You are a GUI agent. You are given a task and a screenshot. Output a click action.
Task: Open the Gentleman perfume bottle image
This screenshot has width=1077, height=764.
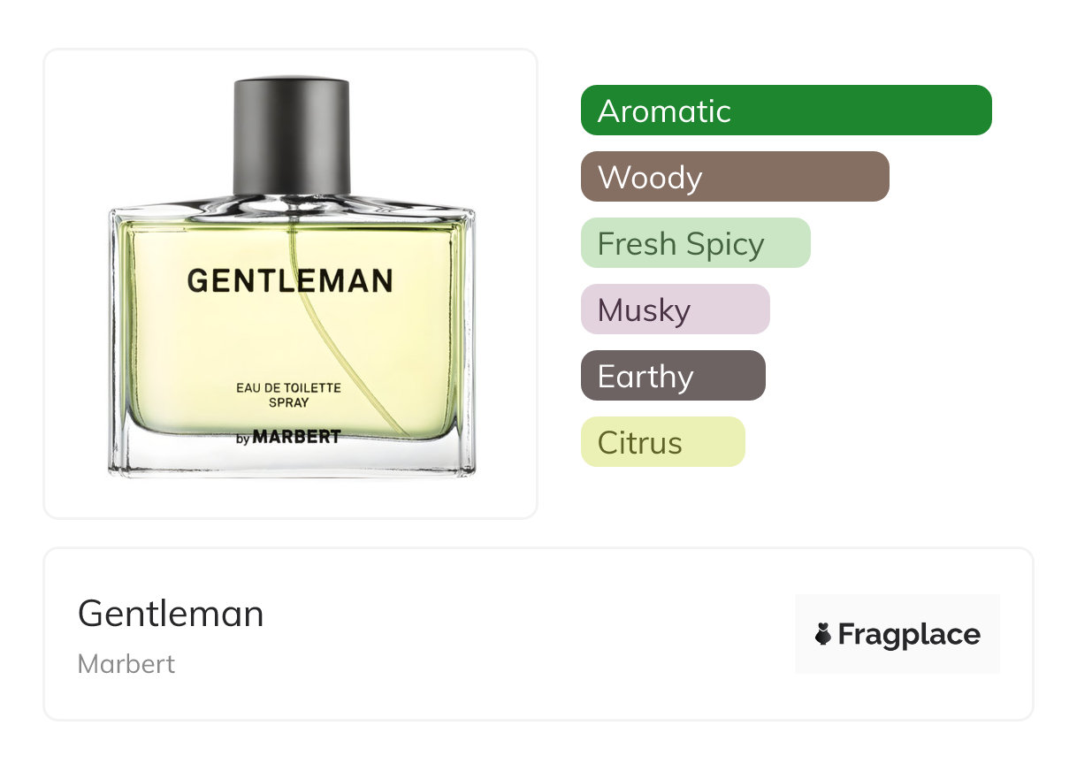292,278
